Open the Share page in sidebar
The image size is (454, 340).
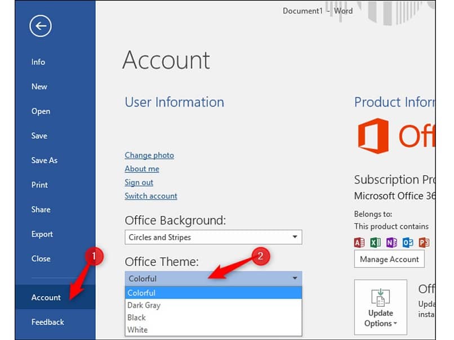41,209
